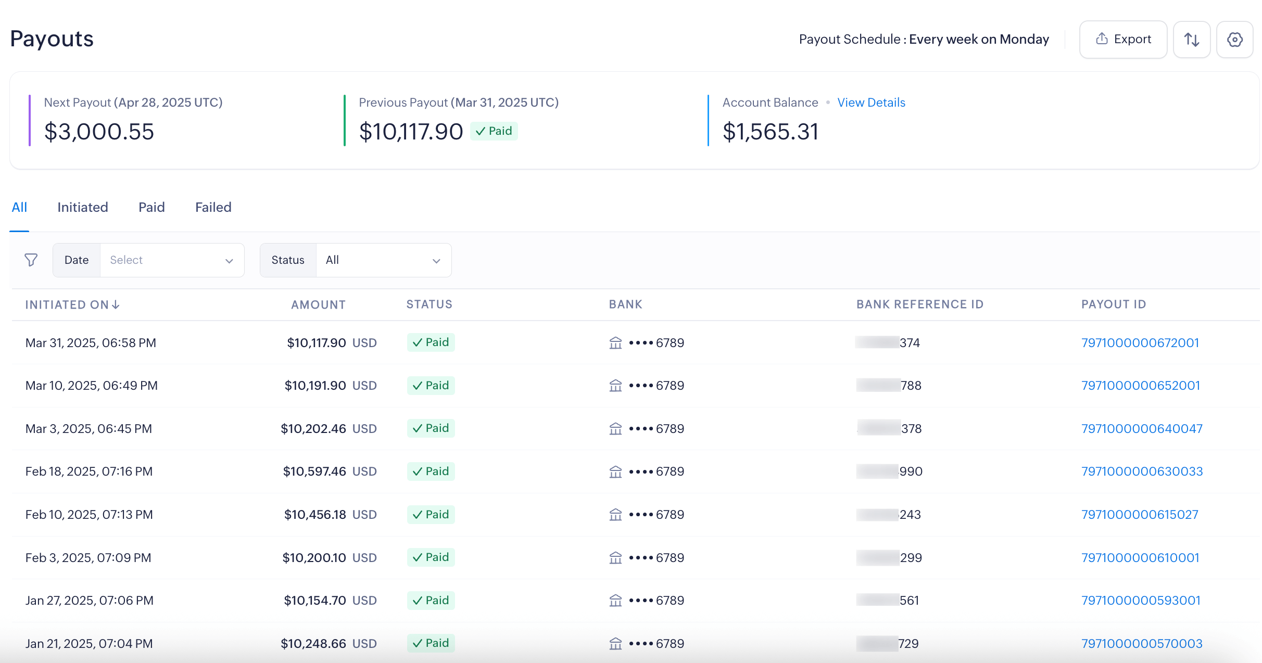The image size is (1262, 663).
Task: Click View Details next to Account Balance
Action: [871, 103]
